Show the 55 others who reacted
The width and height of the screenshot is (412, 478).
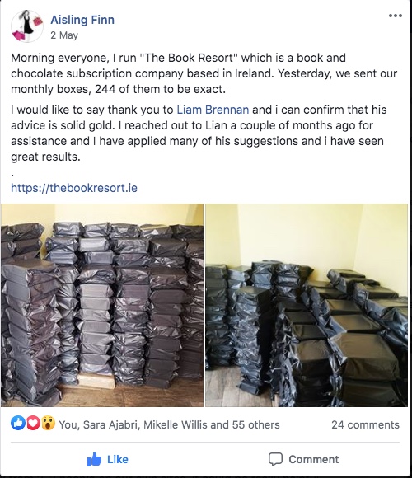255,424
